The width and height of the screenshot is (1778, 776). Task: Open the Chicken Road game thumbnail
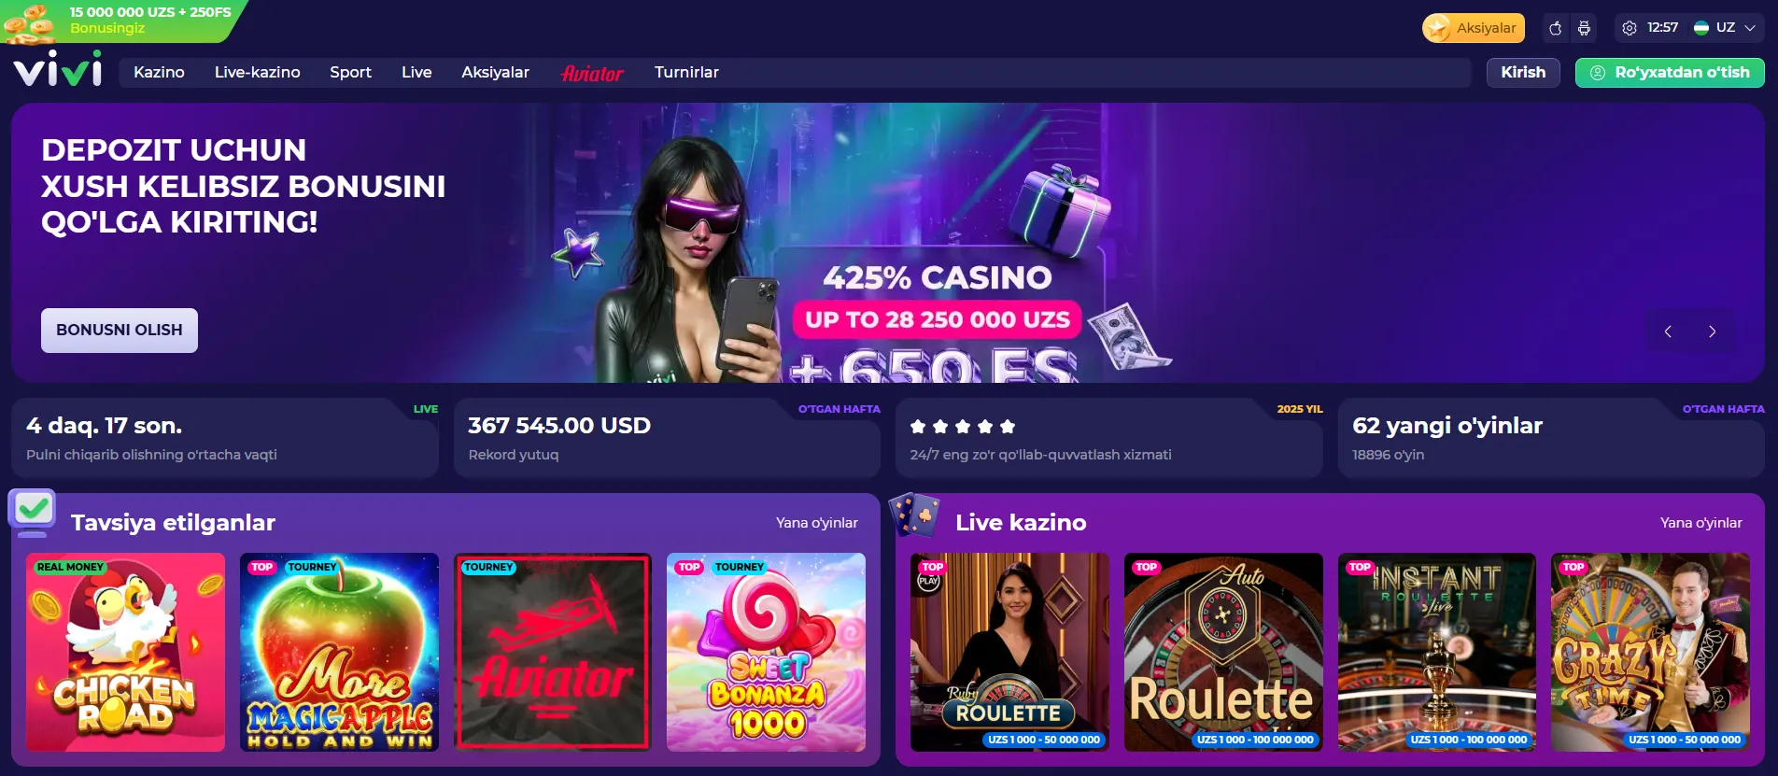125,652
